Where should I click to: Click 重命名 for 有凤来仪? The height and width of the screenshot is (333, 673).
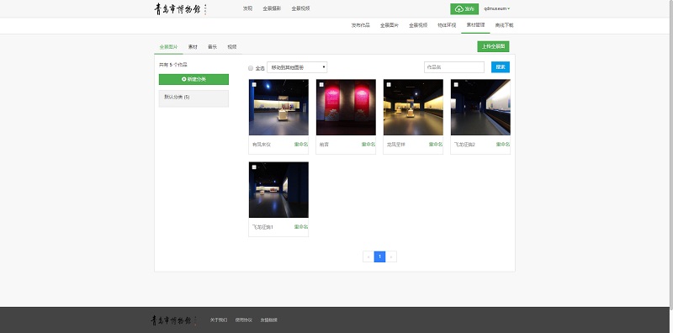point(301,145)
